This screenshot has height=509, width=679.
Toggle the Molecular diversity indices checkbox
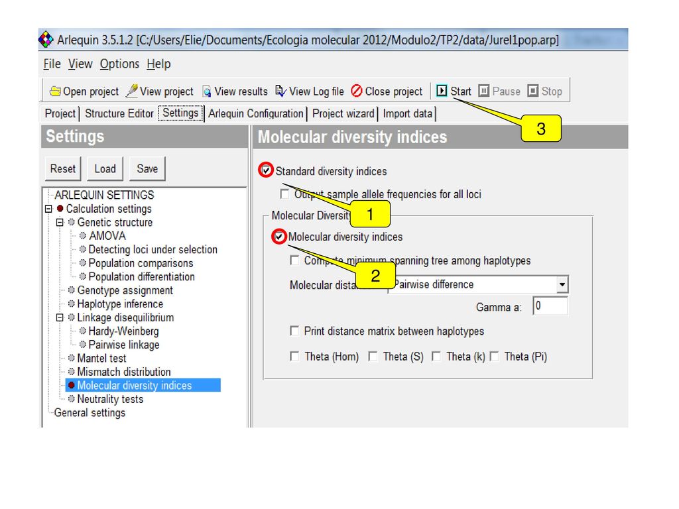click(279, 237)
